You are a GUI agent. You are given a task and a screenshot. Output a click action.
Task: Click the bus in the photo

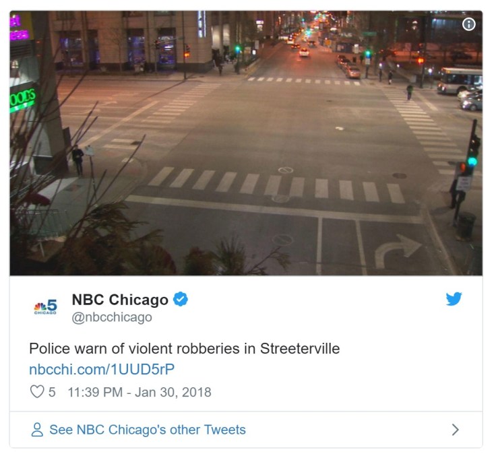460,79
